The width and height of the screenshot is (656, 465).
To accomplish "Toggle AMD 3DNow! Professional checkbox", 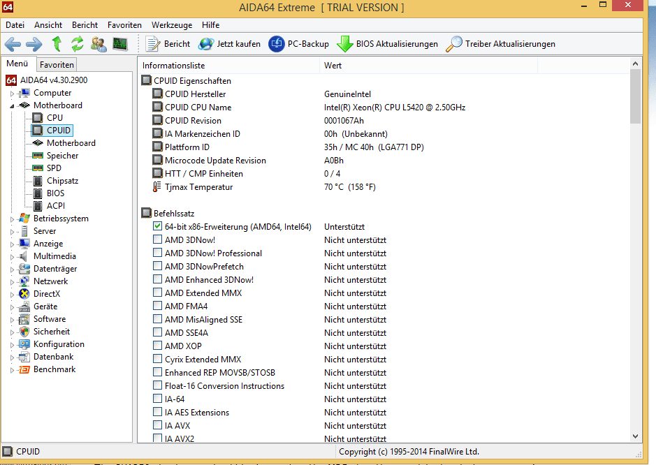I will [157, 253].
